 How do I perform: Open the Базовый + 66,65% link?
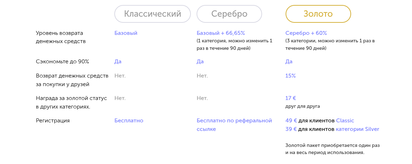pyautogui.click(x=221, y=33)
